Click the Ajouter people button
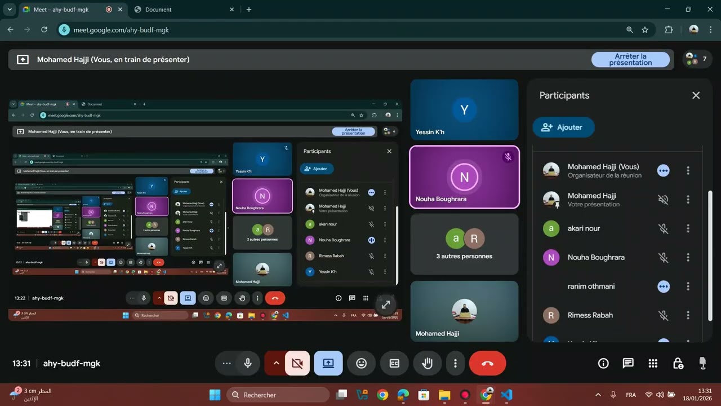The width and height of the screenshot is (721, 406). tap(563, 127)
